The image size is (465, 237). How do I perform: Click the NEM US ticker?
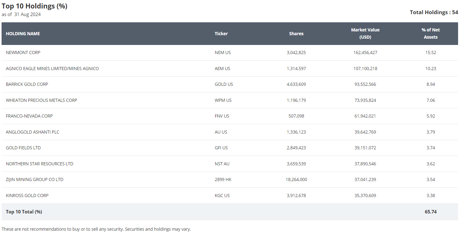(223, 52)
